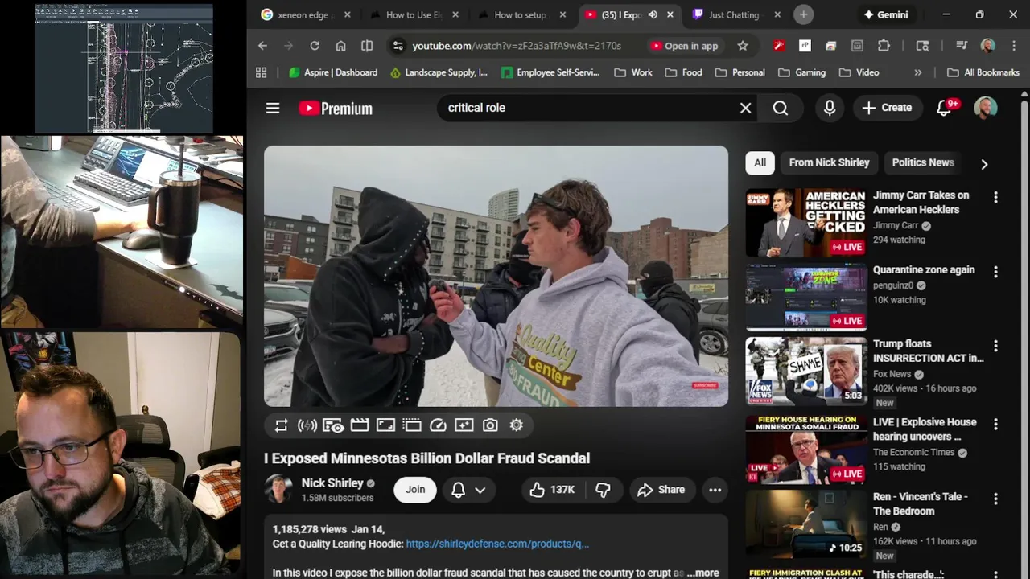Open options menu for Trump floats INSURRECTION ACT video
Viewport: 1030px width, 579px height.
tap(995, 346)
